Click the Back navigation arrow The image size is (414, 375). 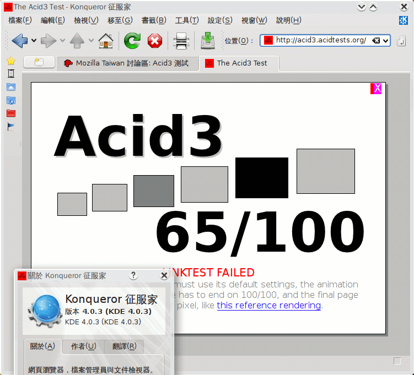[x=19, y=40]
